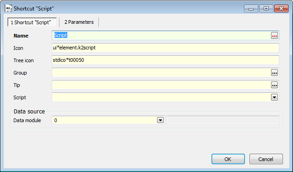Focus the empty Tip input field

[x=161, y=85]
